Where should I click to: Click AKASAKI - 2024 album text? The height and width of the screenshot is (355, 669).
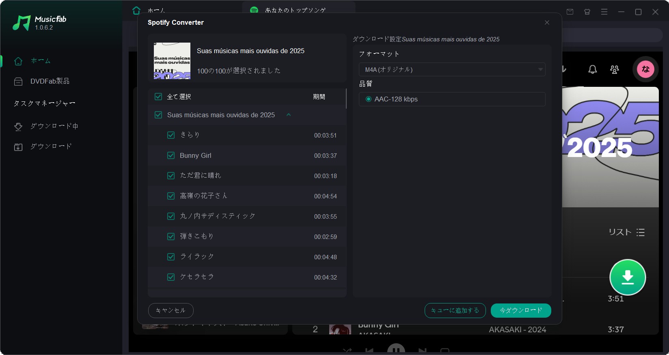click(518, 329)
